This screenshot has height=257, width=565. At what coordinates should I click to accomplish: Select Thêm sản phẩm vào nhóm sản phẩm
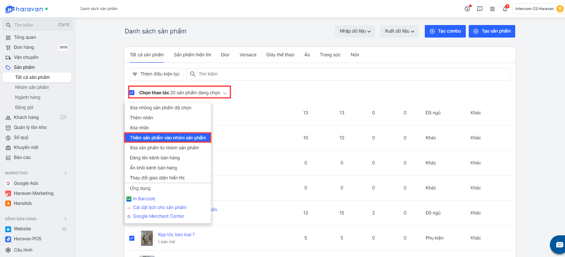[x=168, y=138]
